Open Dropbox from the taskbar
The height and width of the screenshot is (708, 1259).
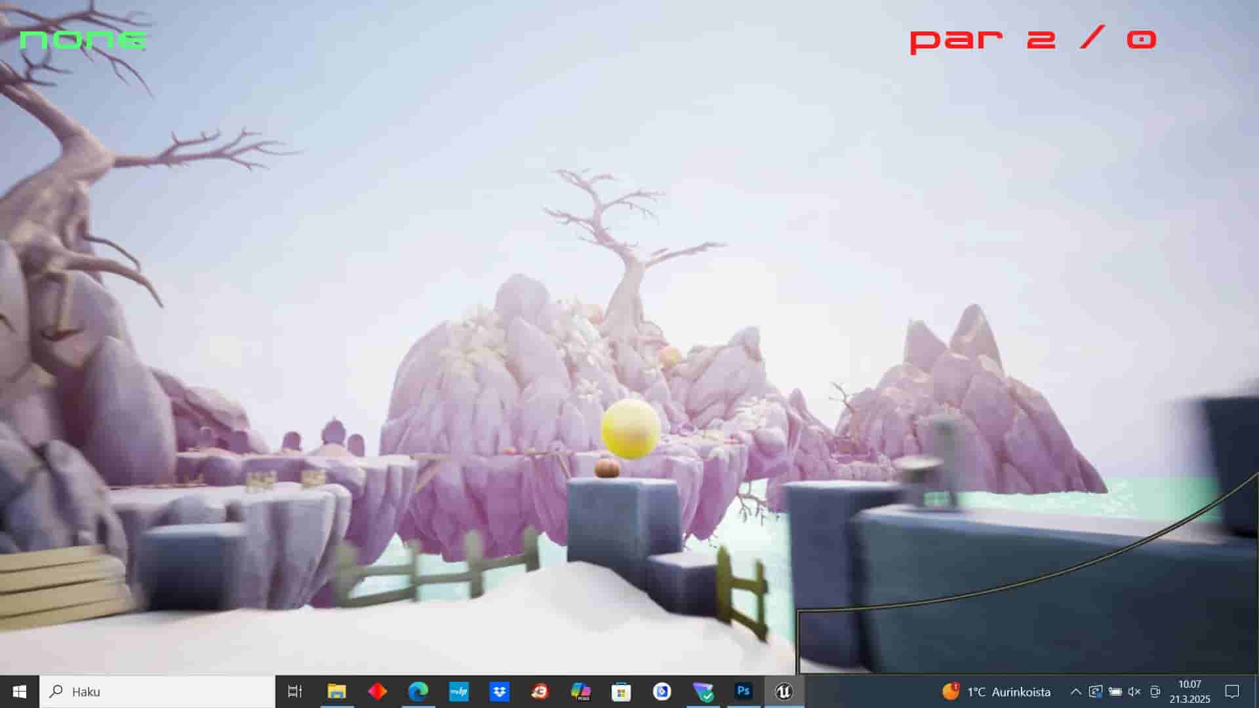click(499, 692)
